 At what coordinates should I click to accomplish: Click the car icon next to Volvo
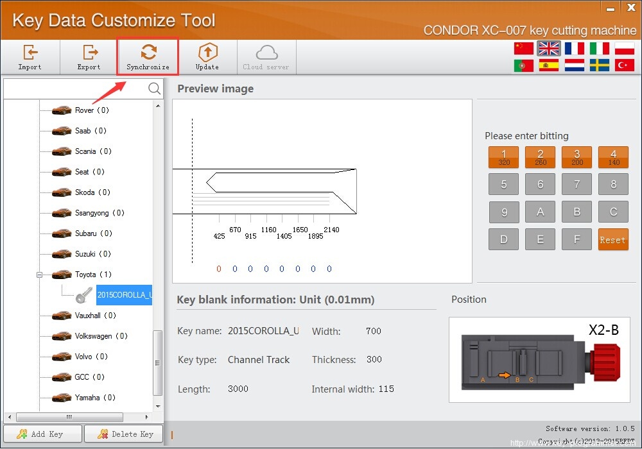(62, 356)
